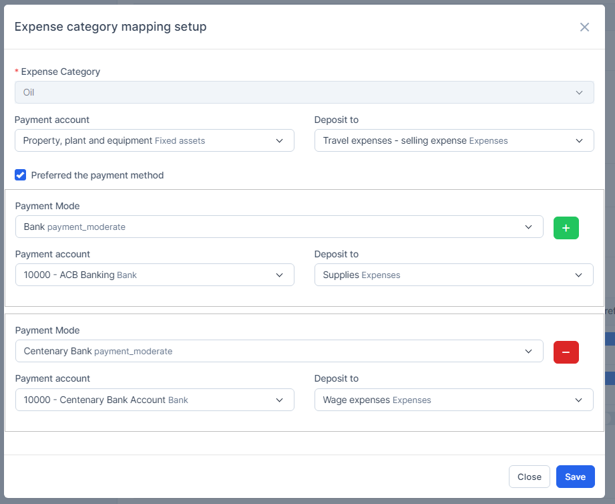615x504 pixels.
Task: Click the green plus add payment mode button
Action: [x=566, y=228]
